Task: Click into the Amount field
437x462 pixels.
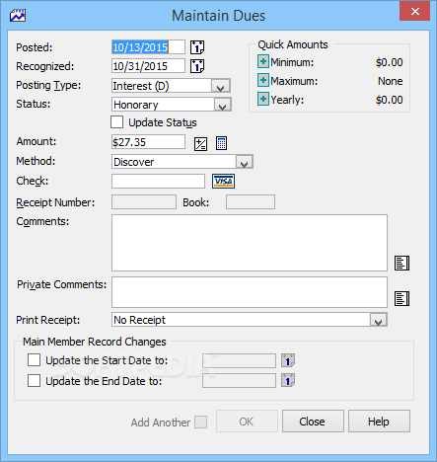Action: pos(148,142)
